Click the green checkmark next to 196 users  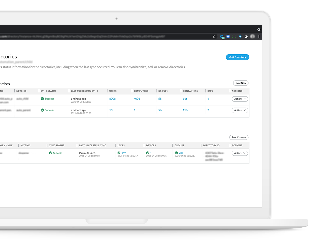(120, 153)
